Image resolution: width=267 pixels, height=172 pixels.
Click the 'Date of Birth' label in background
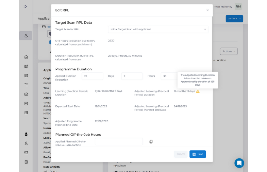click(51, 167)
